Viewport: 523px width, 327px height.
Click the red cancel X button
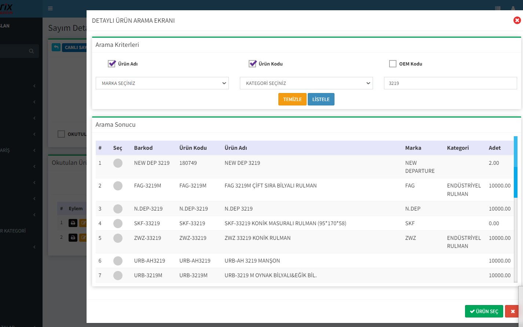coord(512,311)
